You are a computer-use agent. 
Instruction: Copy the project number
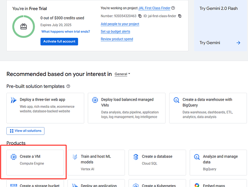(140, 16)
